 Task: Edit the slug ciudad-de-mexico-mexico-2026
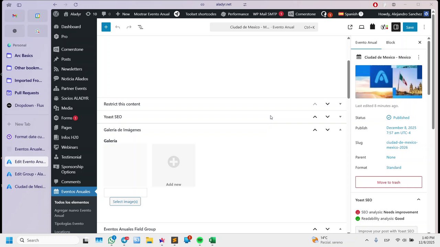402,145
